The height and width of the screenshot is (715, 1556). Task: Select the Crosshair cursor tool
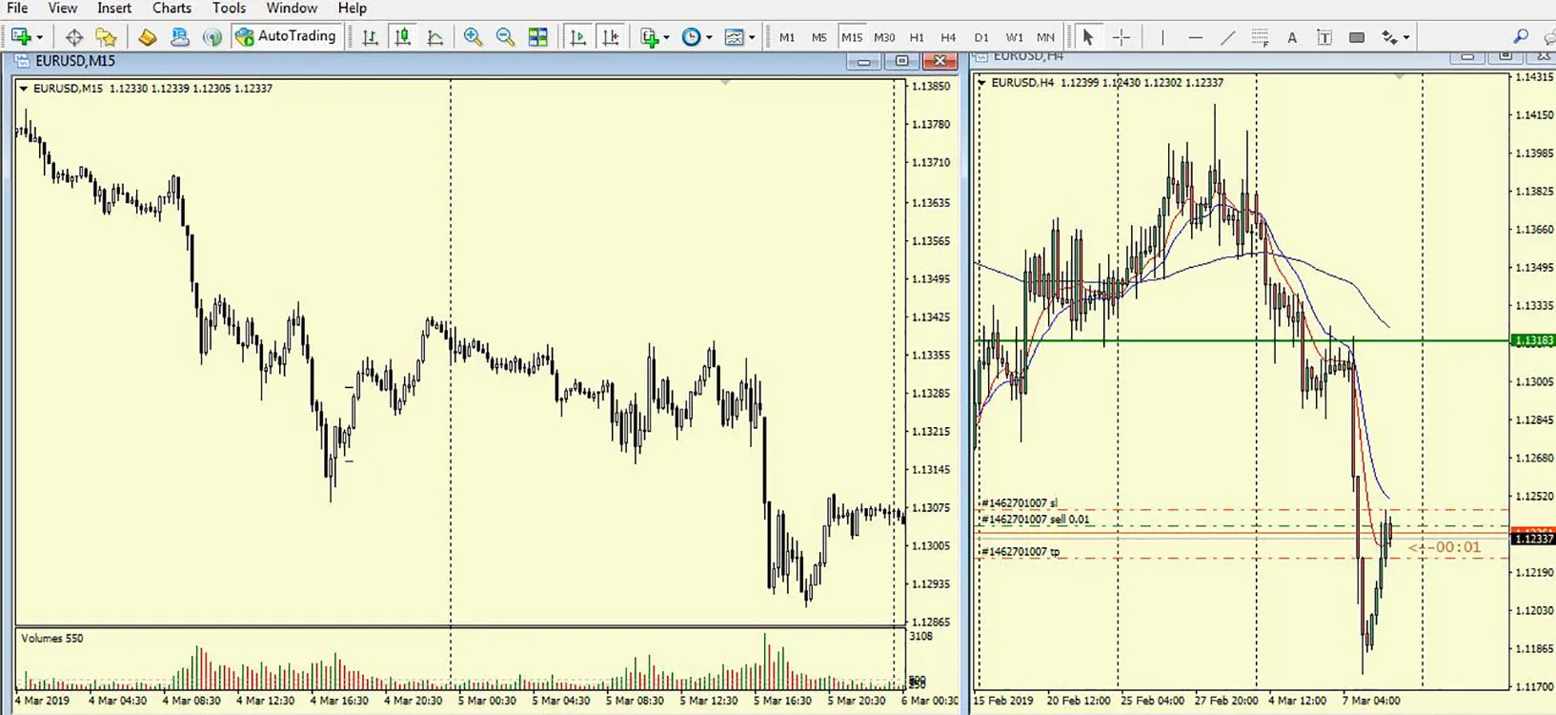(1122, 37)
